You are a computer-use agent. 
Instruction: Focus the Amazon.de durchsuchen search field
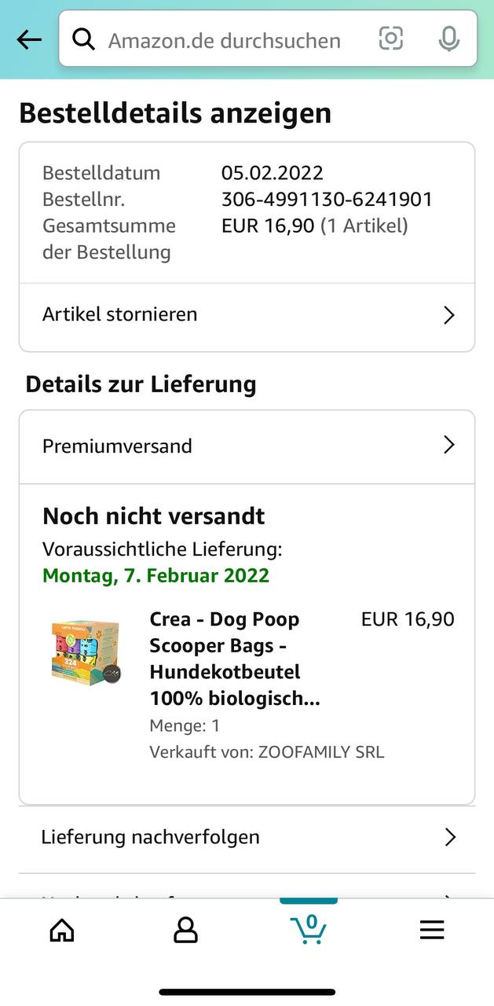click(x=225, y=40)
